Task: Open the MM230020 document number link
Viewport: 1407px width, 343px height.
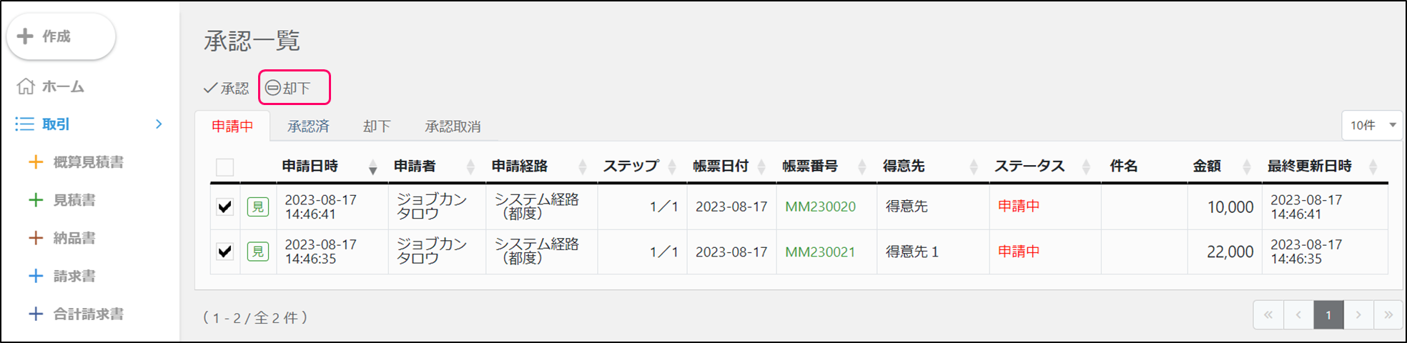Action: 820,207
